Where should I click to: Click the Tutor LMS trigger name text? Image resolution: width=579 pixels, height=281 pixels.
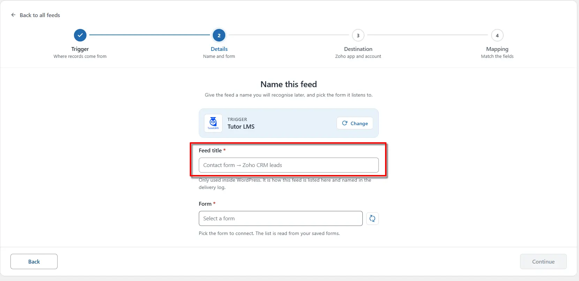pyautogui.click(x=241, y=127)
